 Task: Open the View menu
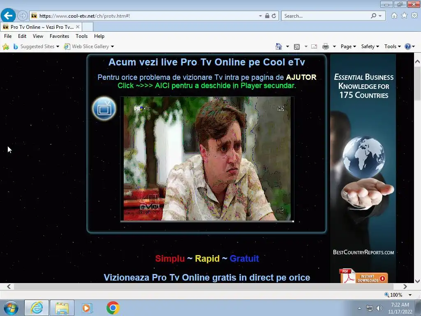click(x=38, y=36)
